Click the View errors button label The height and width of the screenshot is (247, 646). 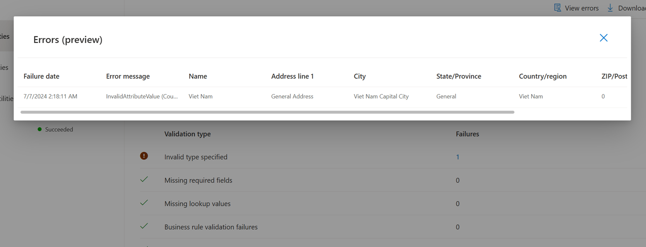[581, 8]
